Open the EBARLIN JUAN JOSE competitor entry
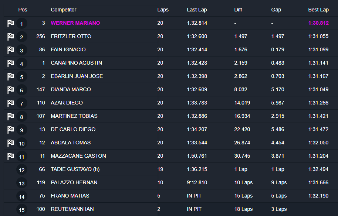 tap(77, 76)
